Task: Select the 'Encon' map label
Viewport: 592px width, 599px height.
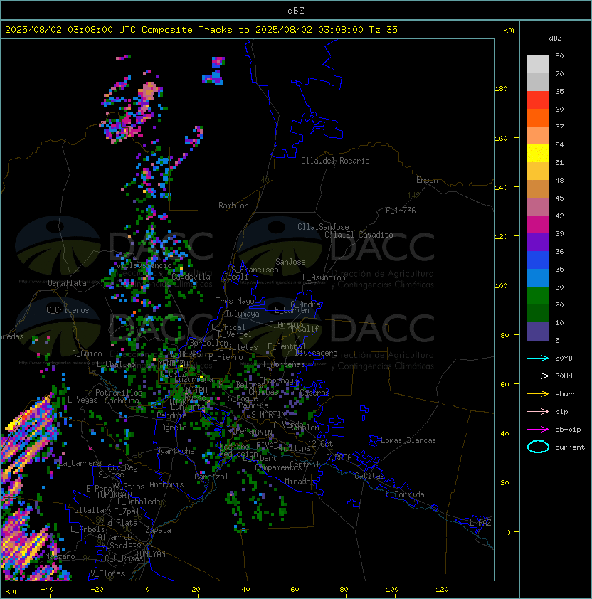Action: click(x=427, y=180)
